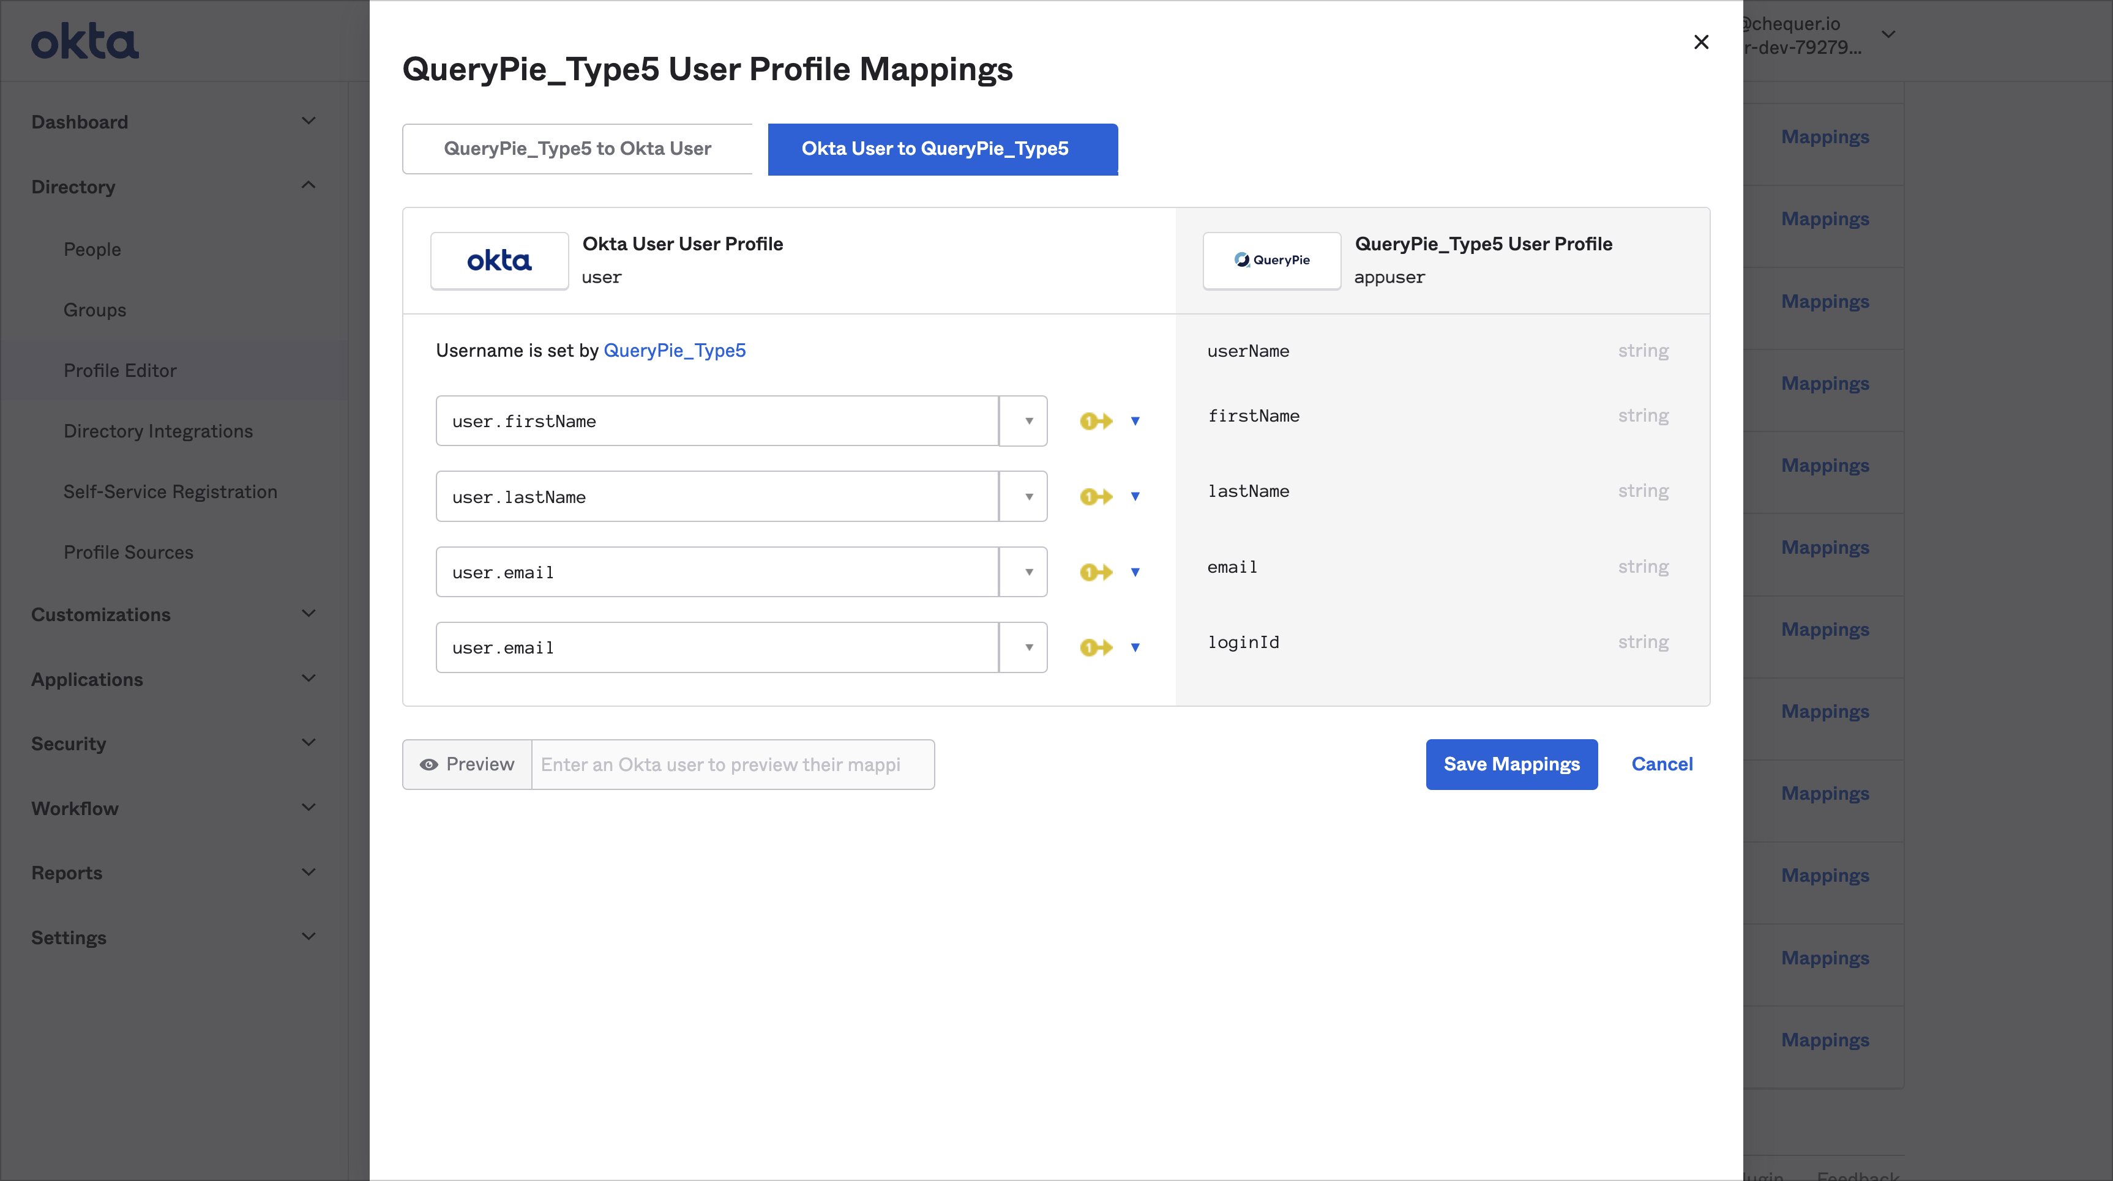Click the yellow mapping arrow for email row

1096,572
